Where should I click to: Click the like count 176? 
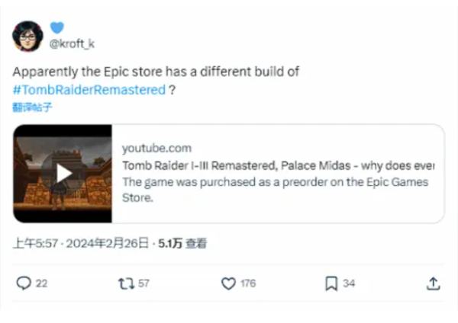tap(248, 283)
